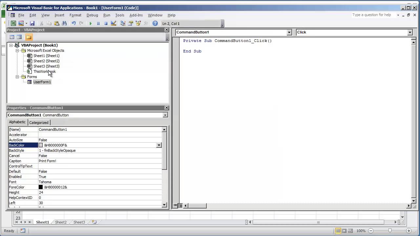
Task: Open the Object Browser toolbar icon
Action: (x=138, y=23)
